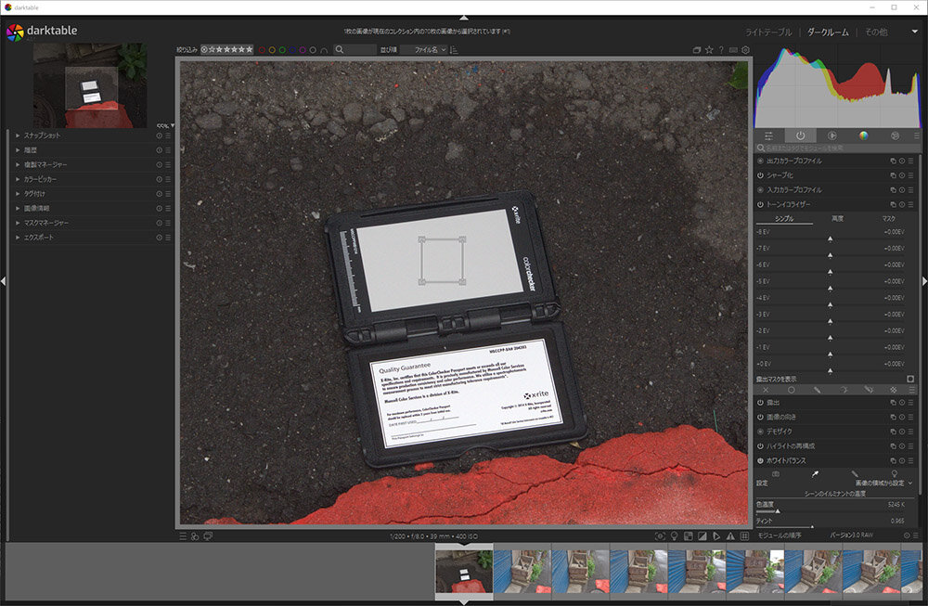Toggle 出力カラープロファイル module switch

(x=761, y=161)
